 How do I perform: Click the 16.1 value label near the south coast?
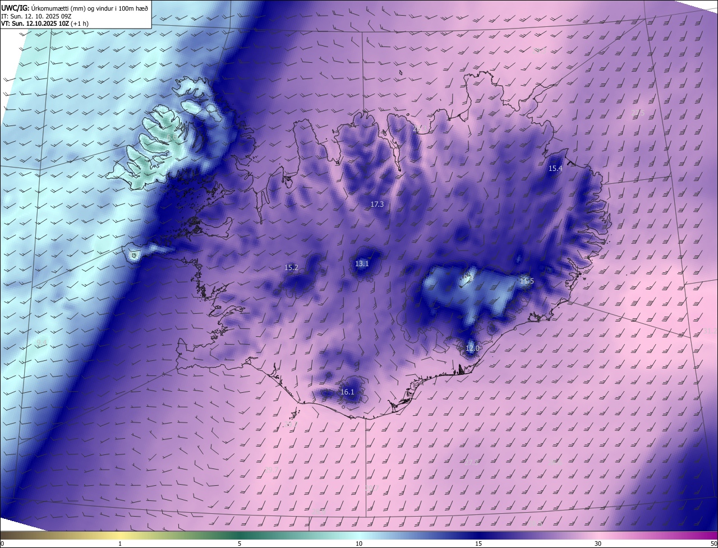pos(347,392)
